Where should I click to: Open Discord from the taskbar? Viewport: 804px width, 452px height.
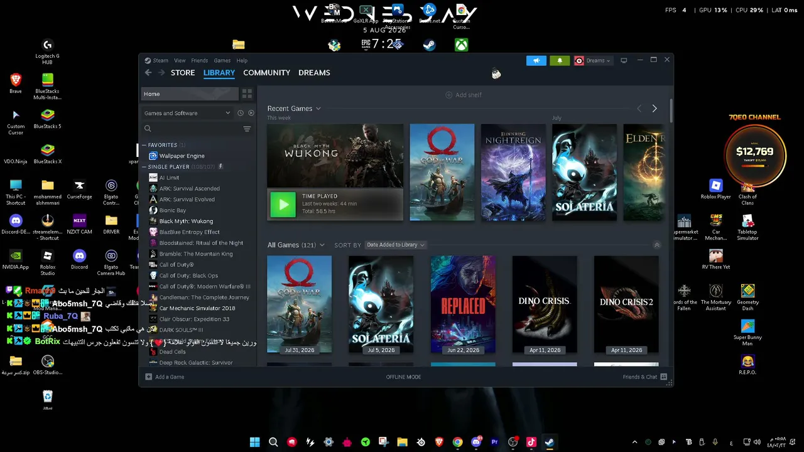[476, 442]
